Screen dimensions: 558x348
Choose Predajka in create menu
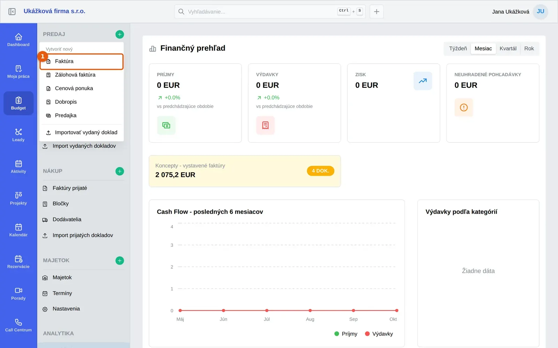(x=82, y=116)
